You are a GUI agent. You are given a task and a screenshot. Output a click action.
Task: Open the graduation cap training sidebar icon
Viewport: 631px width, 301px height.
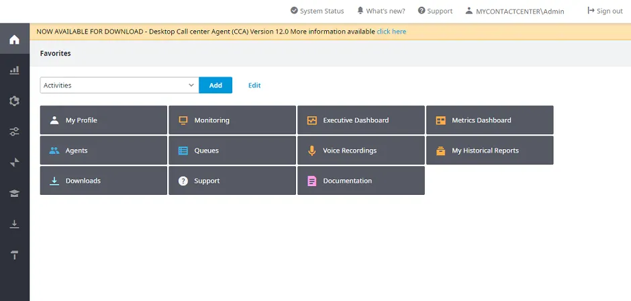click(15, 193)
